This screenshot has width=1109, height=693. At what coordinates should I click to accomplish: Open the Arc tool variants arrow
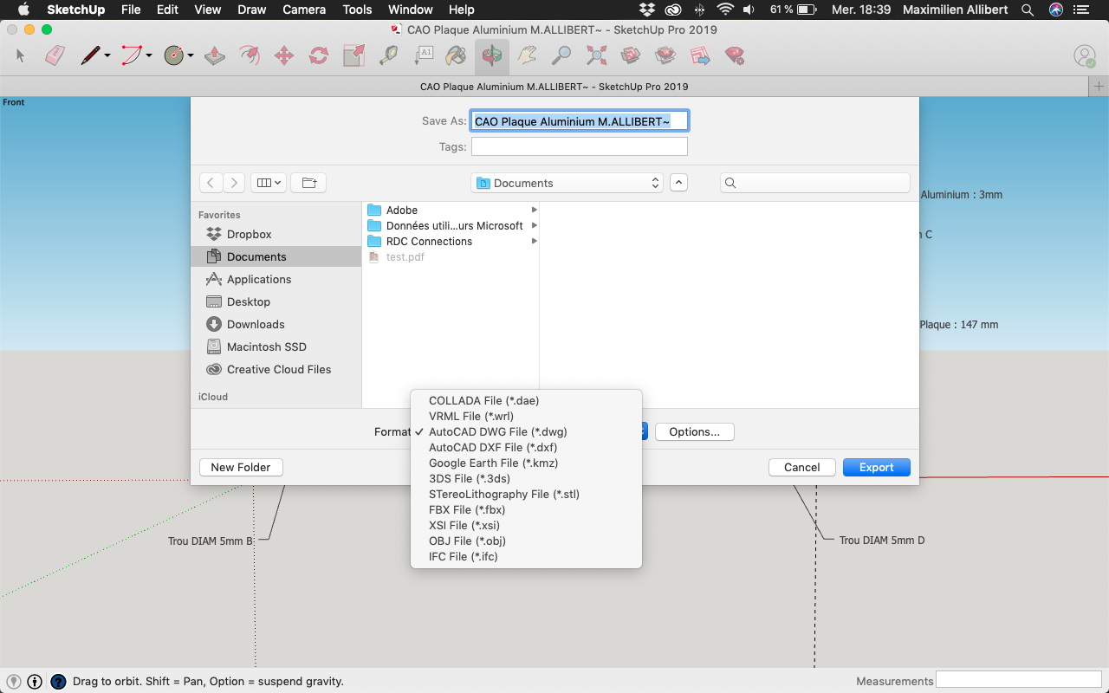(x=149, y=56)
